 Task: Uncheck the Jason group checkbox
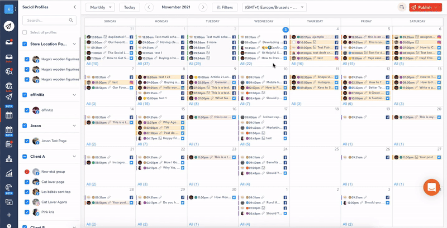25,125
